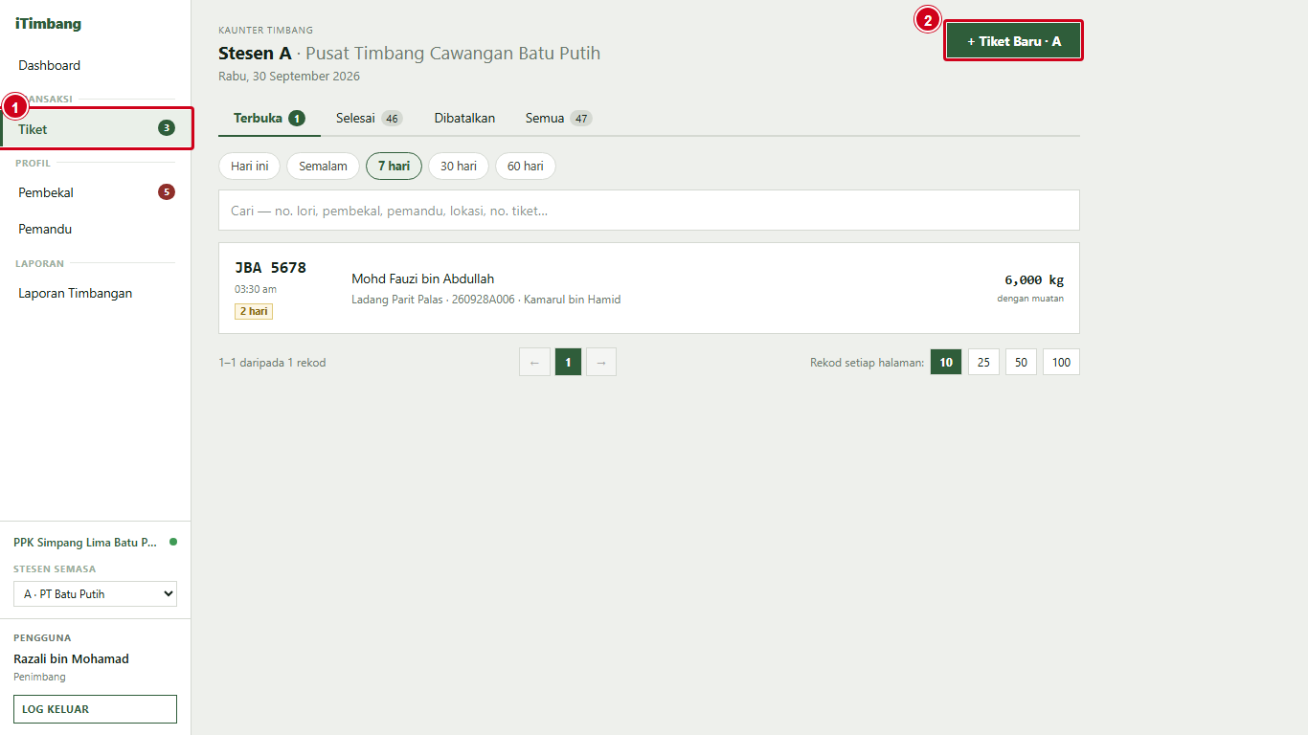Viewport: 1308px width, 735px height.
Task: Open the Stesen Semasa dropdown
Action: 95,593
